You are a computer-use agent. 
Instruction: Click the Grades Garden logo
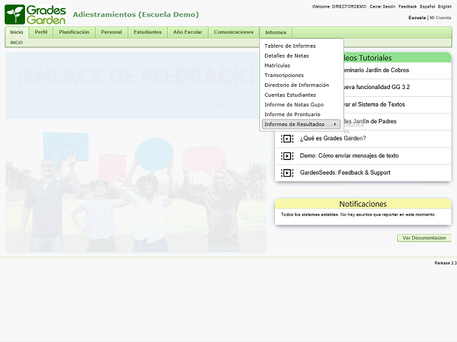point(35,14)
